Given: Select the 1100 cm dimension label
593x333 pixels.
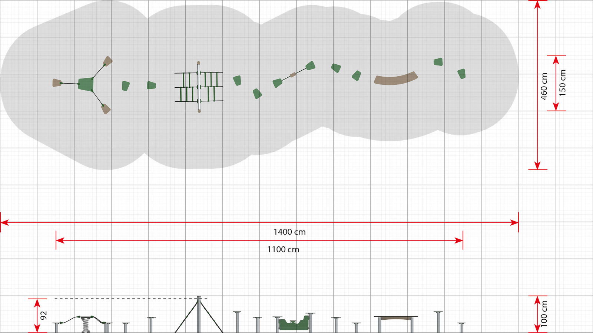Looking at the screenshot, I should tap(283, 250).
